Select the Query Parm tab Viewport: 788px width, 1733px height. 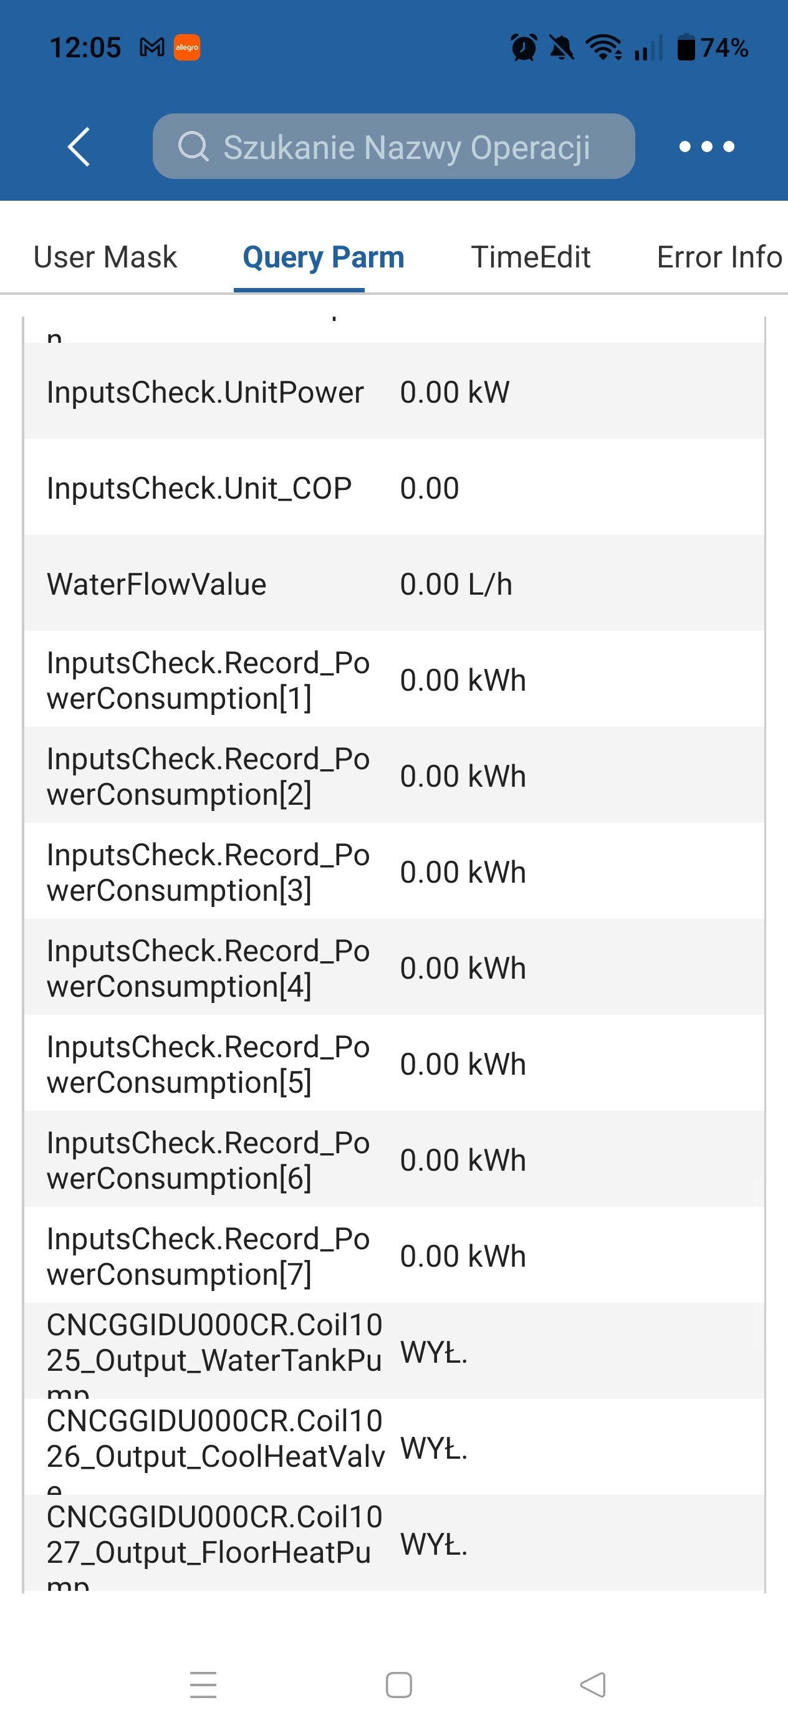(x=323, y=257)
